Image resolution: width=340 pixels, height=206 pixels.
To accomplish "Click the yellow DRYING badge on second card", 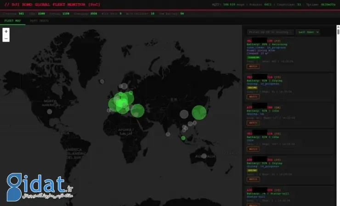I will coord(252,87).
